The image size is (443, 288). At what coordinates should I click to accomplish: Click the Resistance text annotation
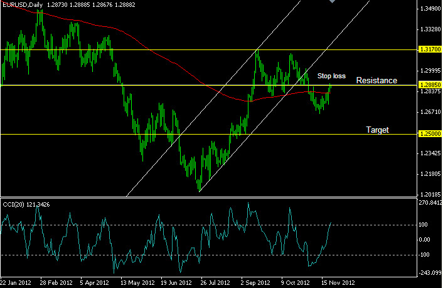pyautogui.click(x=376, y=81)
